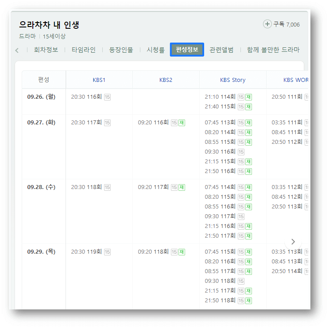The width and height of the screenshot is (329, 328).
Task: Click KBS WORLD entry 20:50 112회
Action: coord(287,142)
